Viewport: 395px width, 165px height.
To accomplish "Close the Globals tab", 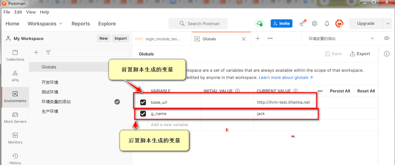I will pos(244,39).
